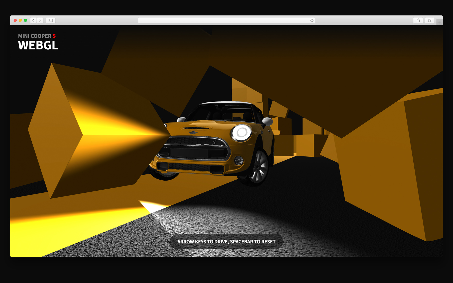Click the MINI COOPER S title text
Screen dimensions: 453x283
tap(37, 36)
